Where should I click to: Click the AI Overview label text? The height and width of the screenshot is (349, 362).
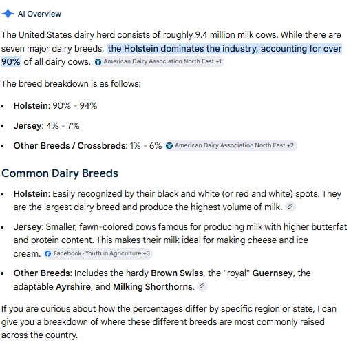39,14
